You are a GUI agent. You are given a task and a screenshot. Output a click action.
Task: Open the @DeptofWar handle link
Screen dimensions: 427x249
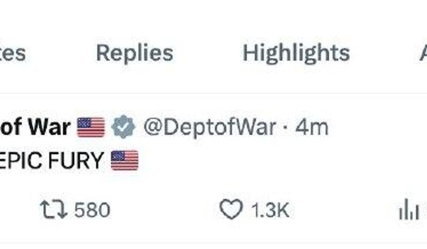209,128
